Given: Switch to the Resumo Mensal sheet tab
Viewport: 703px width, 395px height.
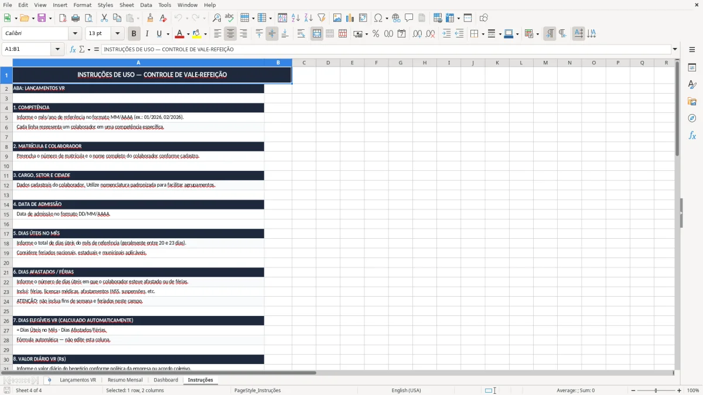Looking at the screenshot, I should click(125, 380).
